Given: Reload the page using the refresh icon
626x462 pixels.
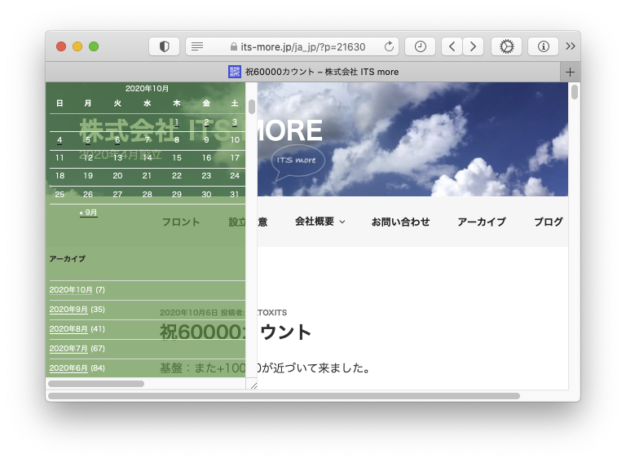Looking at the screenshot, I should (389, 46).
